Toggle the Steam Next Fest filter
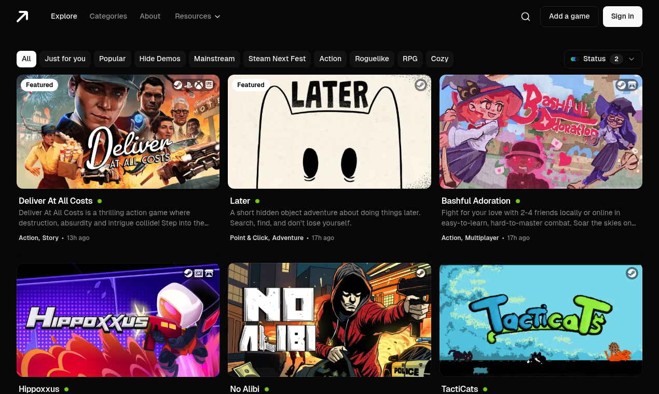The height and width of the screenshot is (394, 659). (277, 59)
